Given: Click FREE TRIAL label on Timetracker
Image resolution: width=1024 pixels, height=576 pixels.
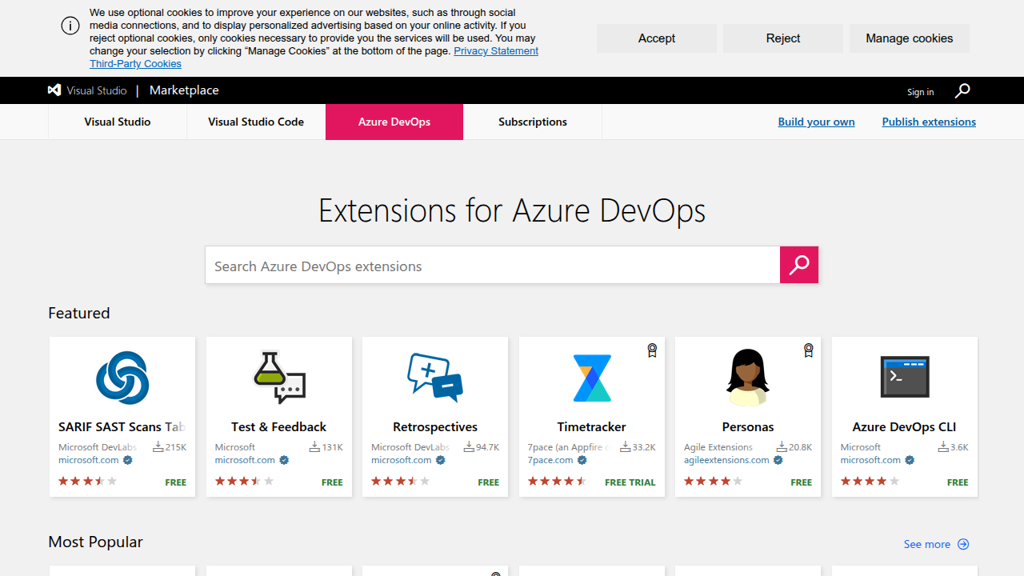Looking at the screenshot, I should [x=630, y=482].
